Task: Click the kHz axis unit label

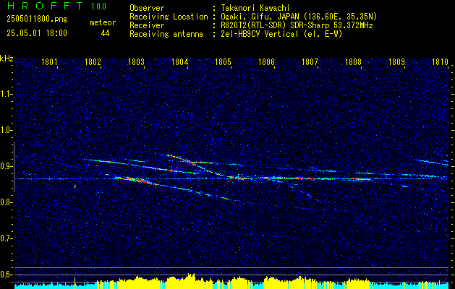Action: pos(7,59)
